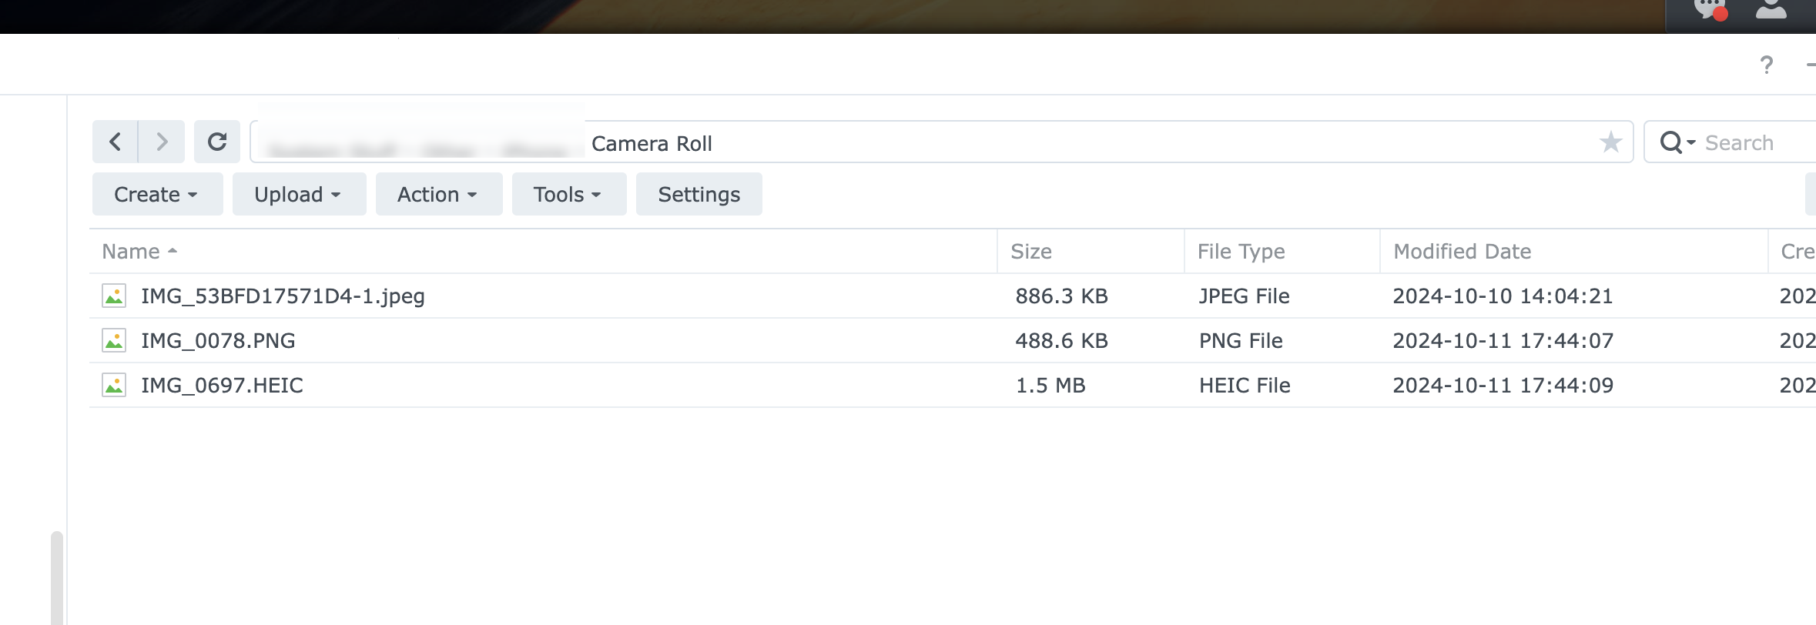Open the search options magnifier dropdown
Screen dimensions: 1816x625
tap(1677, 142)
